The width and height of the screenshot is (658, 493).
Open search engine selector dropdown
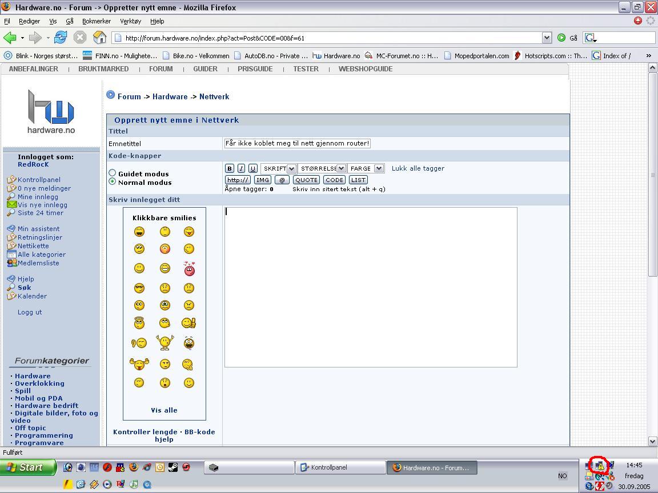click(x=591, y=38)
